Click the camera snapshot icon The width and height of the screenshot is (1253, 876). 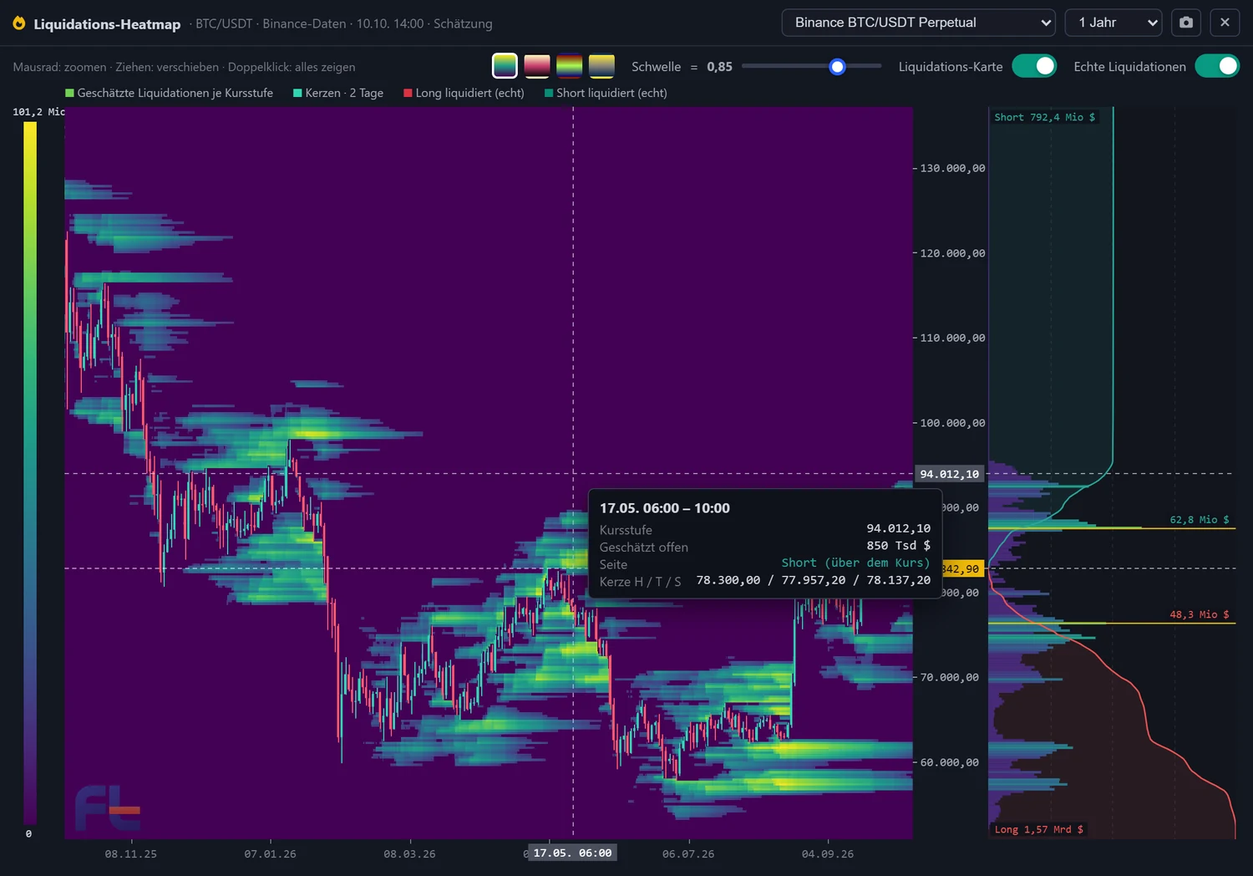tap(1186, 23)
